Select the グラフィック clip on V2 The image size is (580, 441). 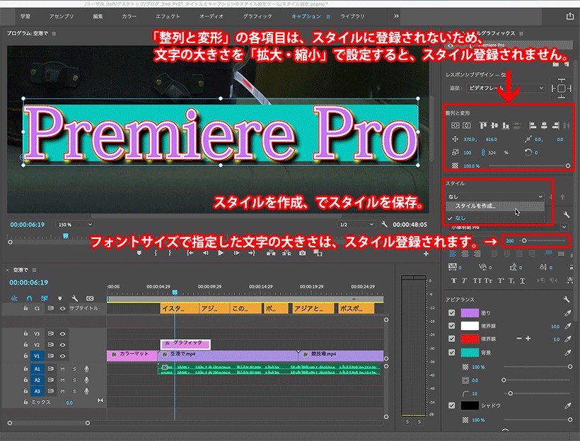point(185,343)
